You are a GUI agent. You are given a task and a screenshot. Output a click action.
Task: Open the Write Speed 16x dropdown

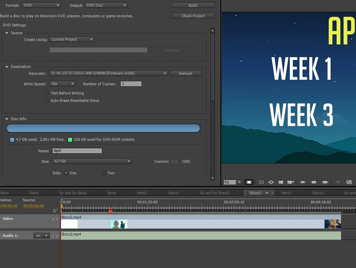62,84
